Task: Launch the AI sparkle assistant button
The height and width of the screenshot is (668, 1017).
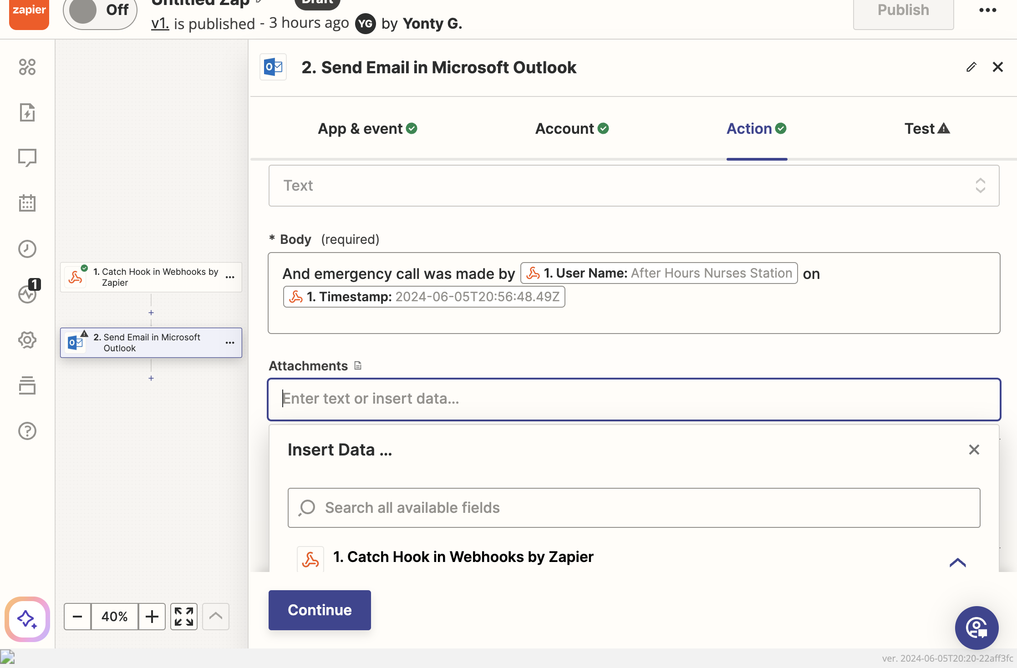Action: pyautogui.click(x=27, y=619)
